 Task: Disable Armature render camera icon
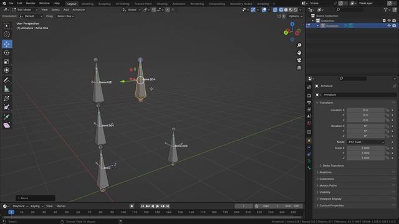coord(394,26)
